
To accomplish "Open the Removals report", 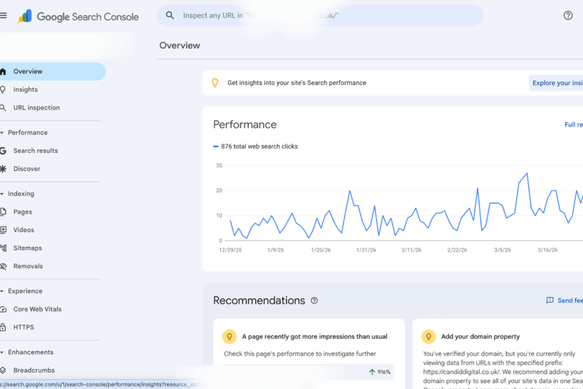I will pyautogui.click(x=28, y=266).
